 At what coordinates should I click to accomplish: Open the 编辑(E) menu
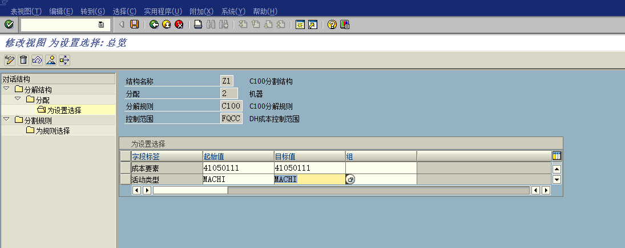pyautogui.click(x=61, y=11)
